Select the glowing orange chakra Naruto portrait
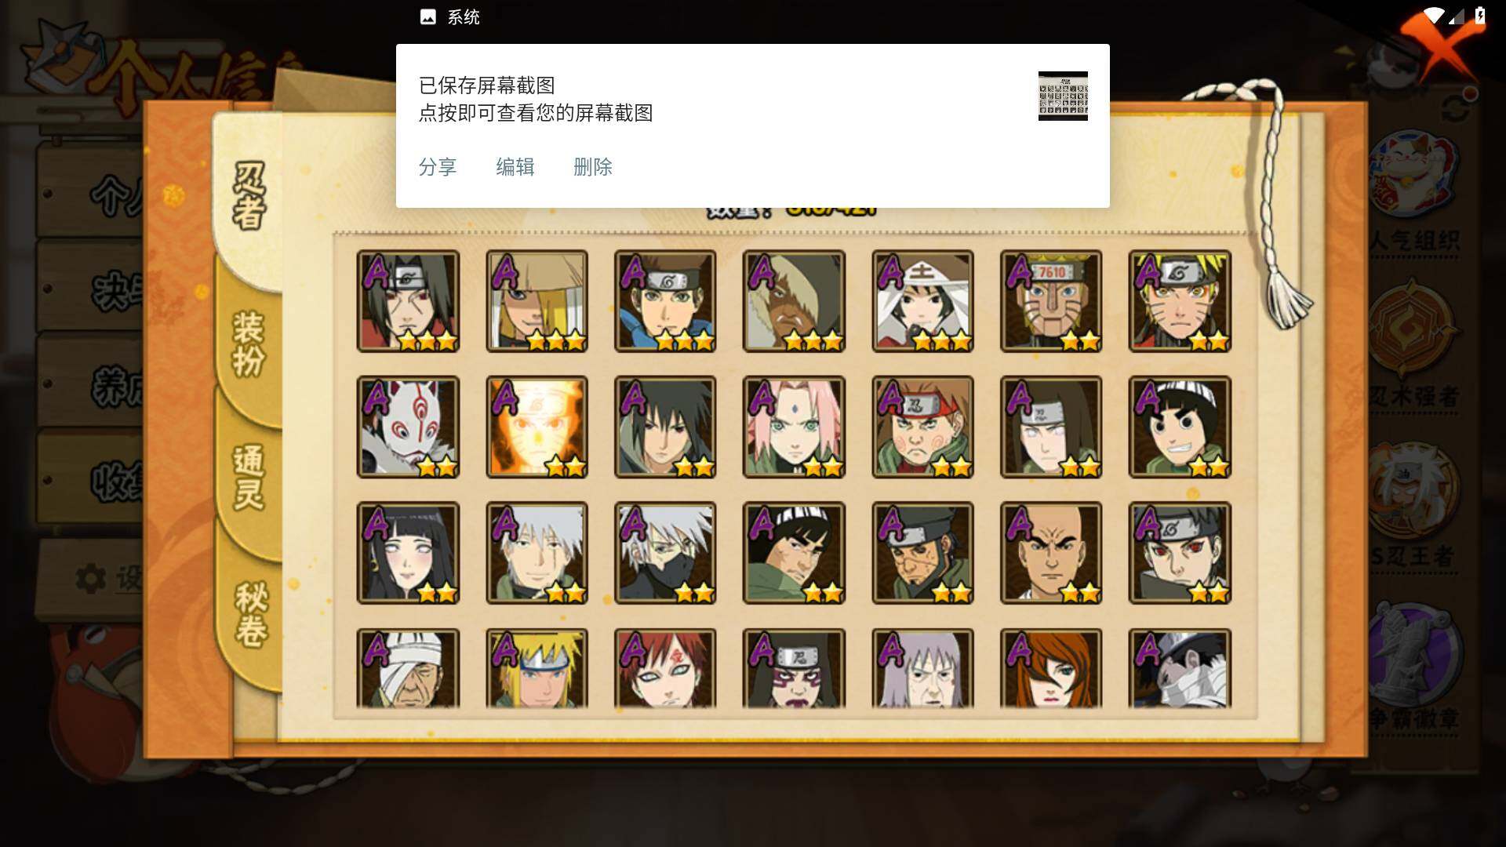The height and width of the screenshot is (847, 1506). pyautogui.click(x=537, y=427)
